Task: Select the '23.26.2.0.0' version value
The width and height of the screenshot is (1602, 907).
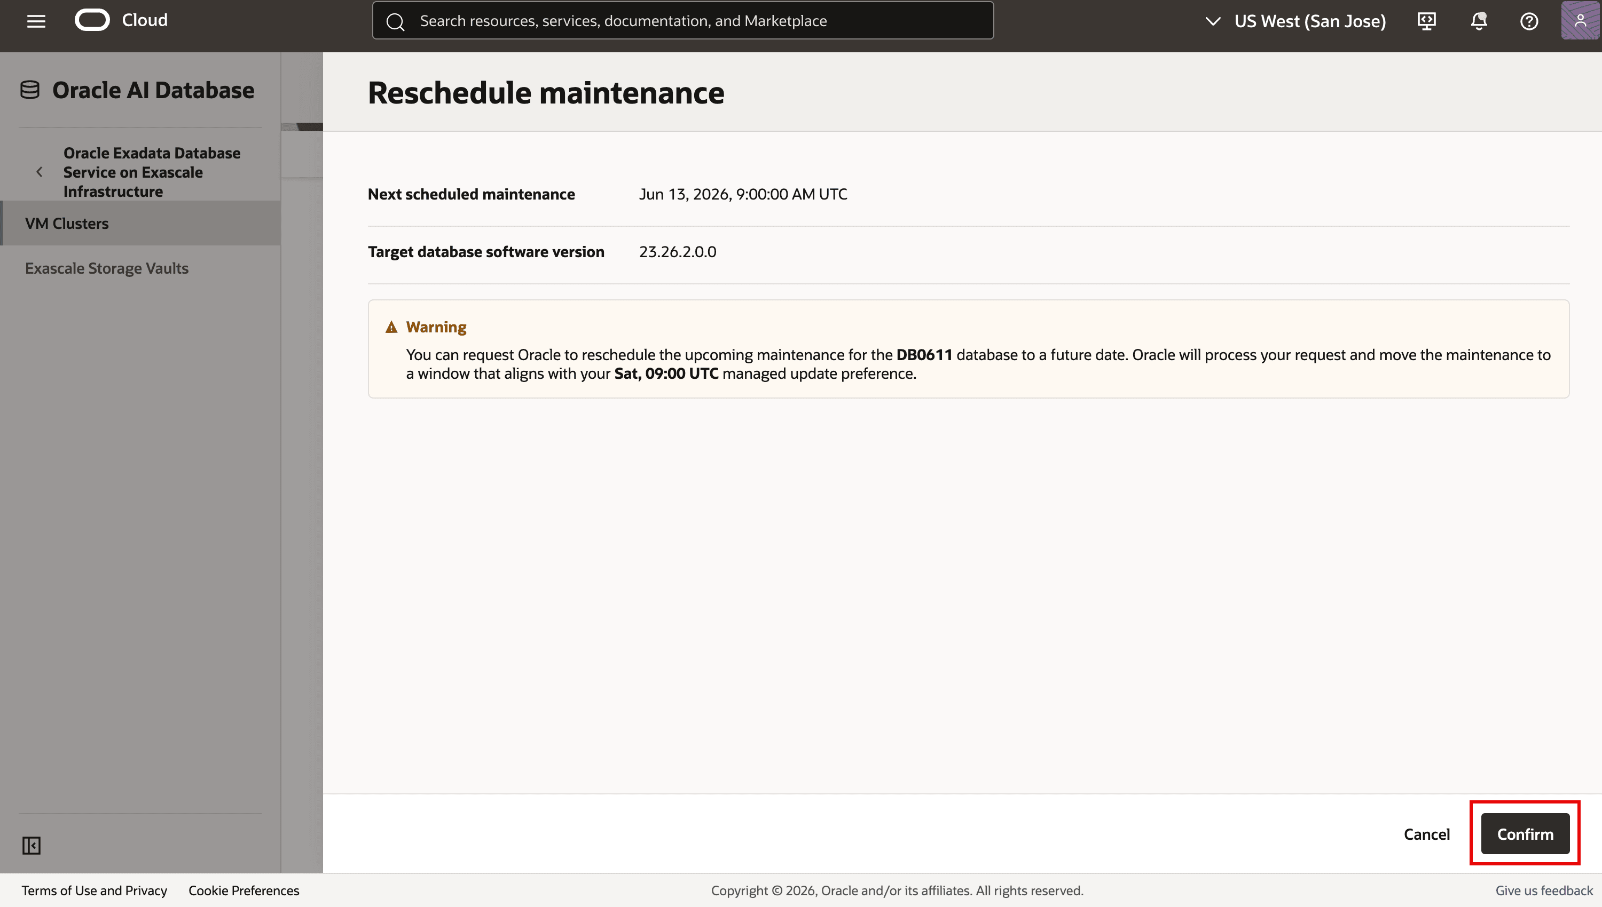Action: click(678, 252)
